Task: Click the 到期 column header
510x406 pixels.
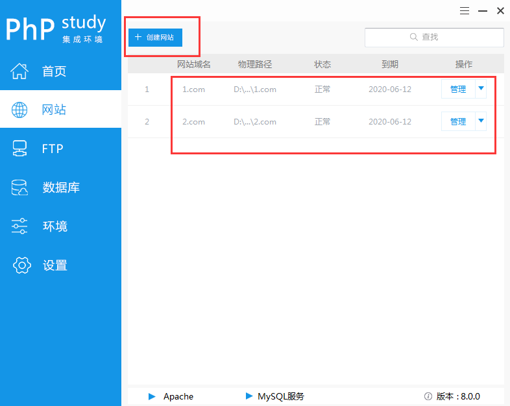Action: 390,64
